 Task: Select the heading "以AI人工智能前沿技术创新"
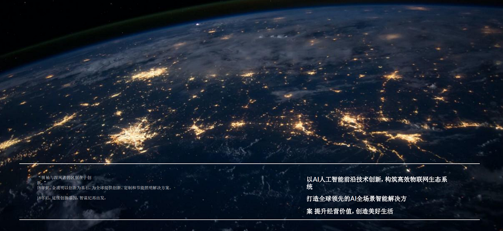click(344, 180)
